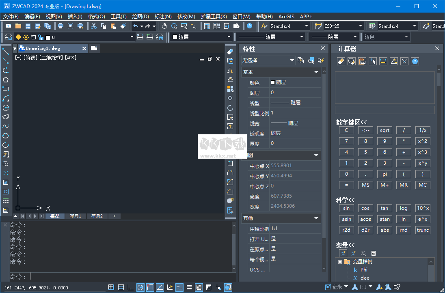This screenshot has width=445, height=293.
Task: Open the 绘图(D) menu
Action: pyautogui.click(x=140, y=17)
